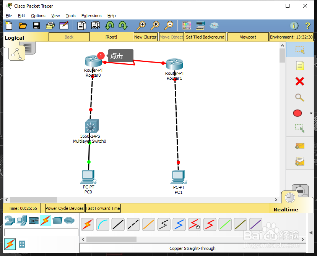The height and width of the screenshot is (256, 317).
Task: Click the Zoom Out magnifier
Action: 169,26
